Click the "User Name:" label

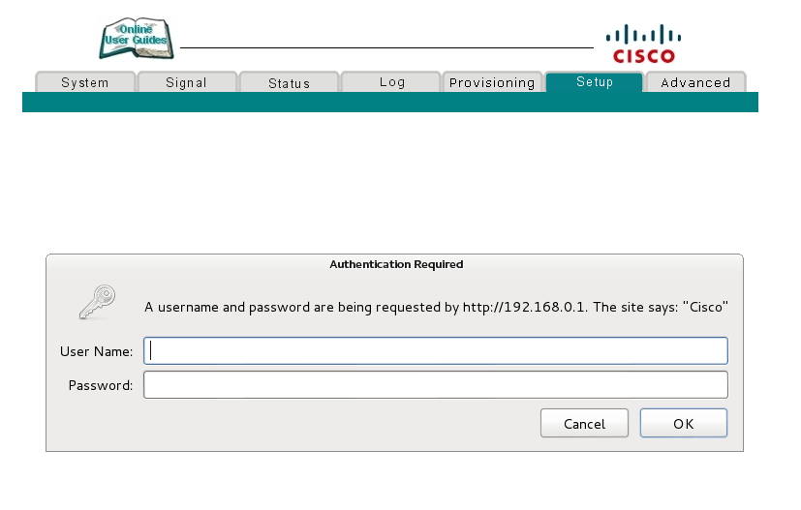pyautogui.click(x=96, y=351)
